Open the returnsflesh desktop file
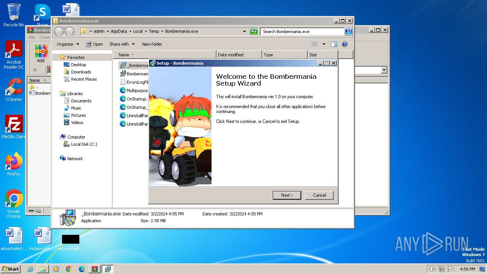Screen dimensions: 487x274 (x=71, y=242)
